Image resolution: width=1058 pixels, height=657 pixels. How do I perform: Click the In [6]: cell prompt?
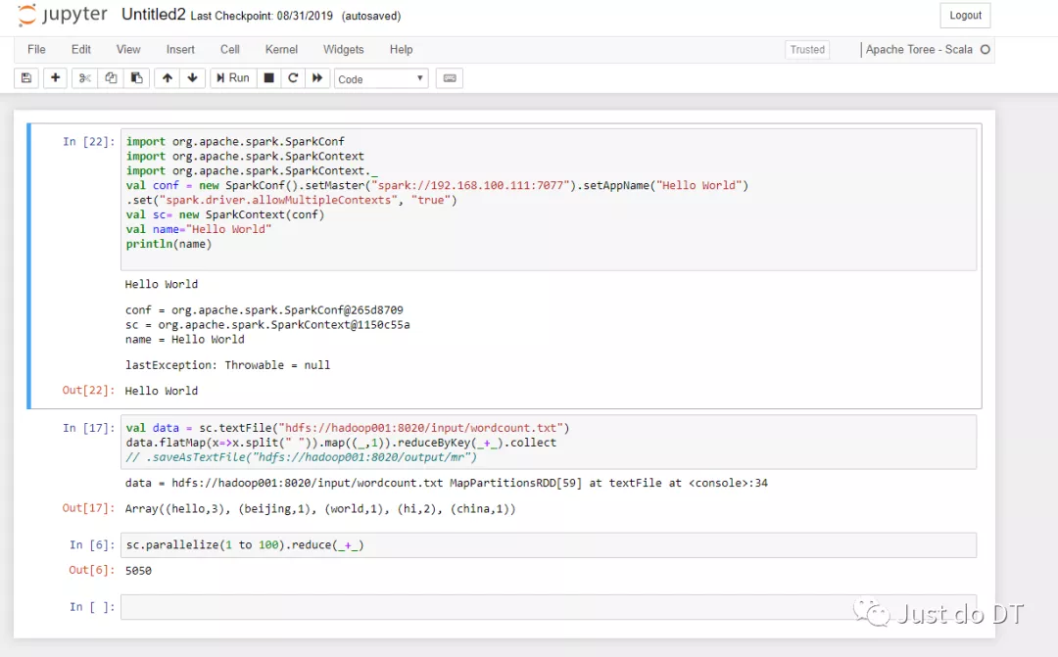[92, 545]
